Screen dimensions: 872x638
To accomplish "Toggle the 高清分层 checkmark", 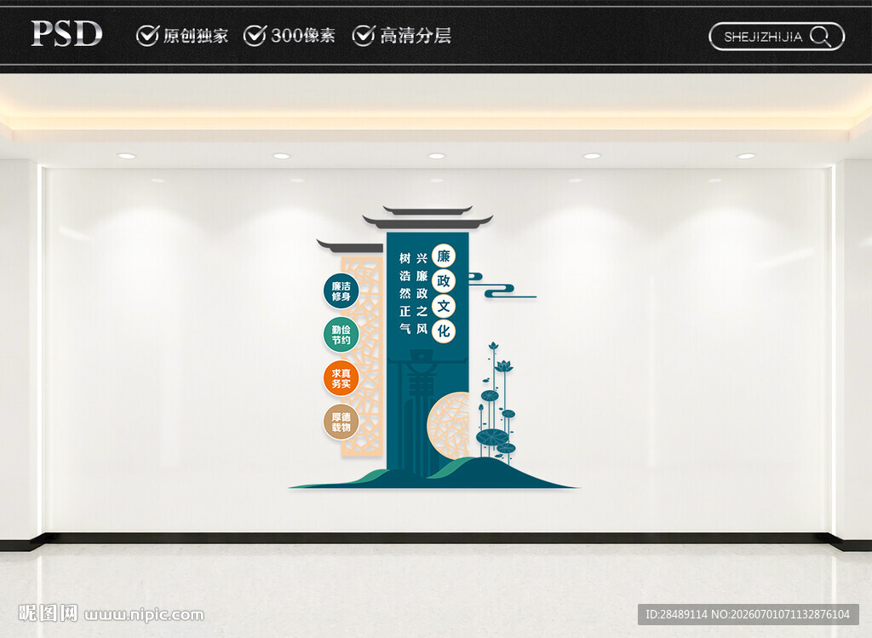I will click(363, 36).
